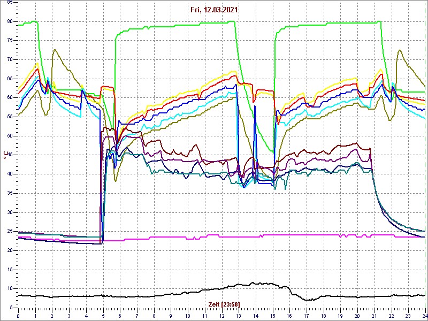
Task: Click hour "17" on the time axis
Action: tap(306, 316)
